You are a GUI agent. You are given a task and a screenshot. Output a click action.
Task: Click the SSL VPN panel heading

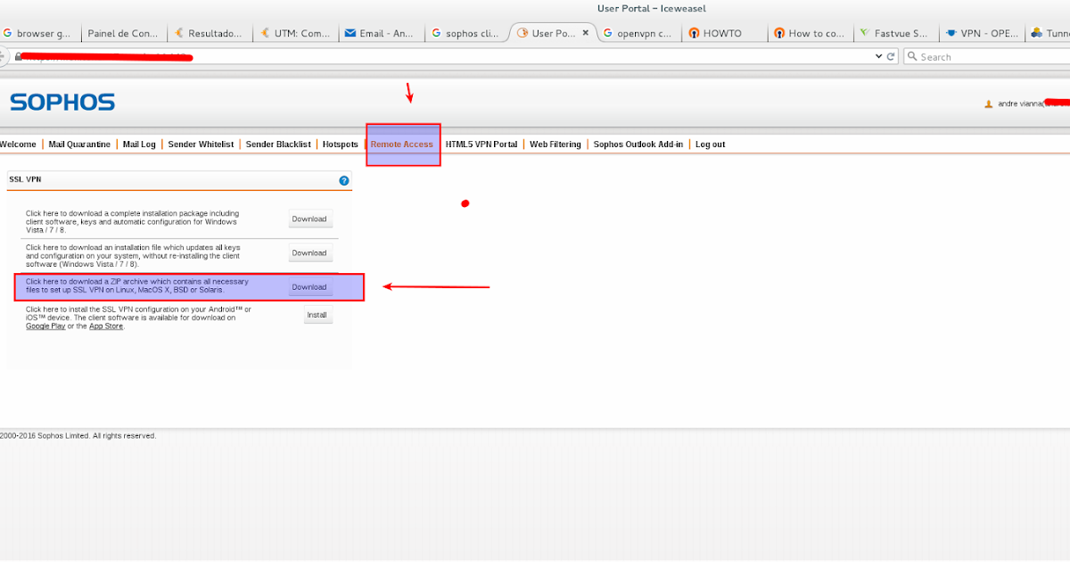point(25,179)
